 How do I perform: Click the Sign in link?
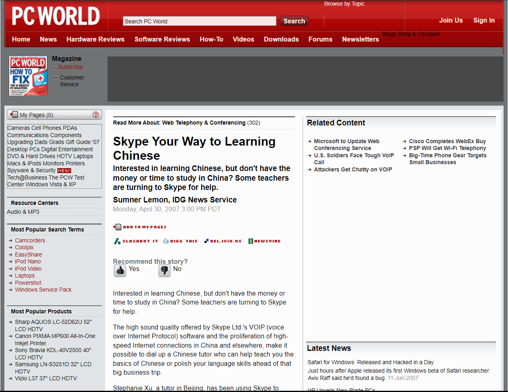[x=484, y=20]
